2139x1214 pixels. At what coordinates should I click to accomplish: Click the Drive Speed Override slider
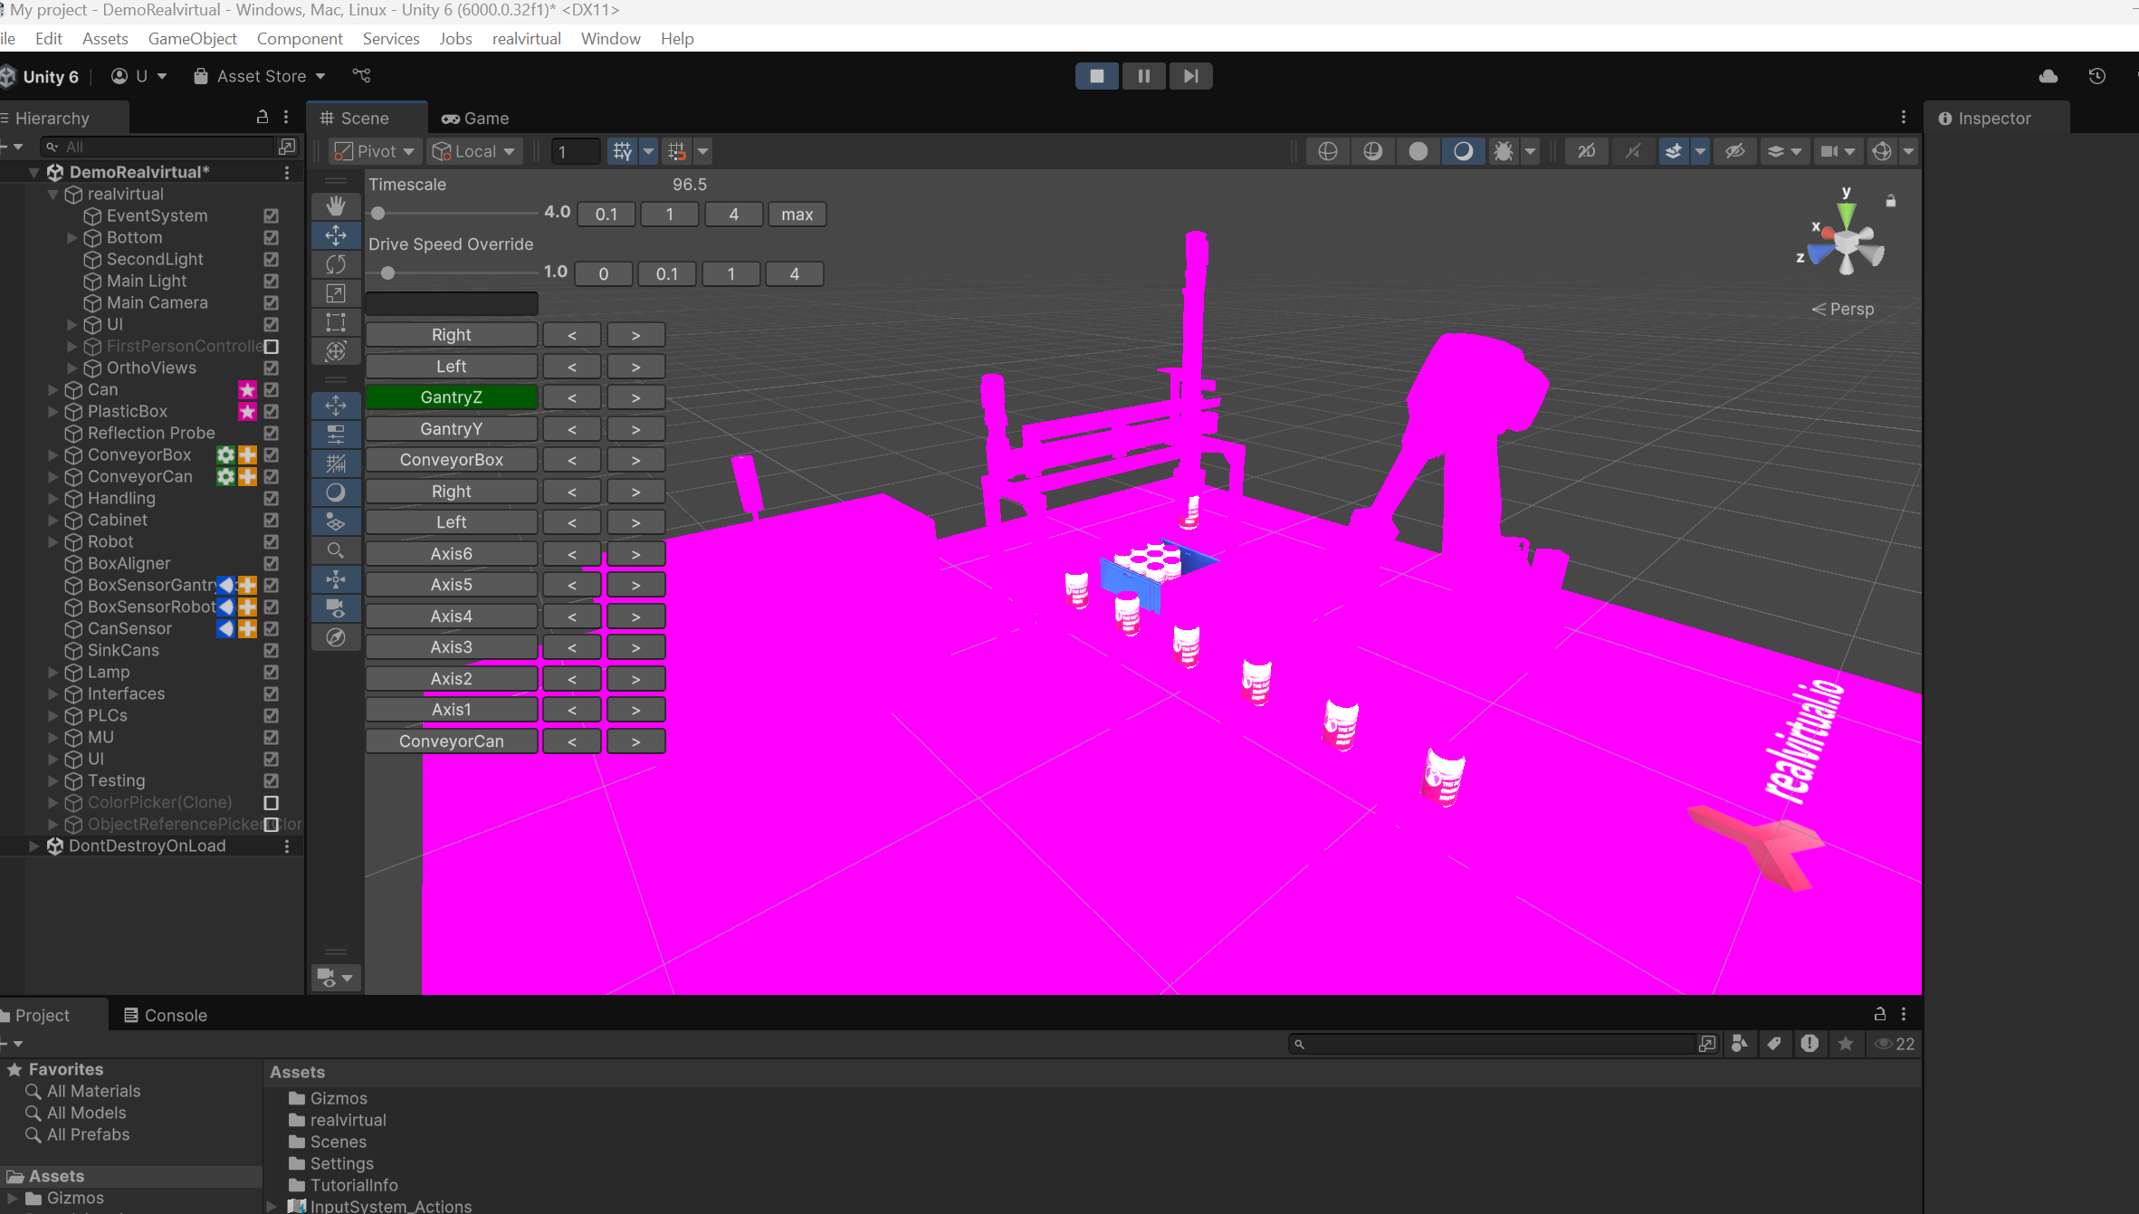(454, 272)
